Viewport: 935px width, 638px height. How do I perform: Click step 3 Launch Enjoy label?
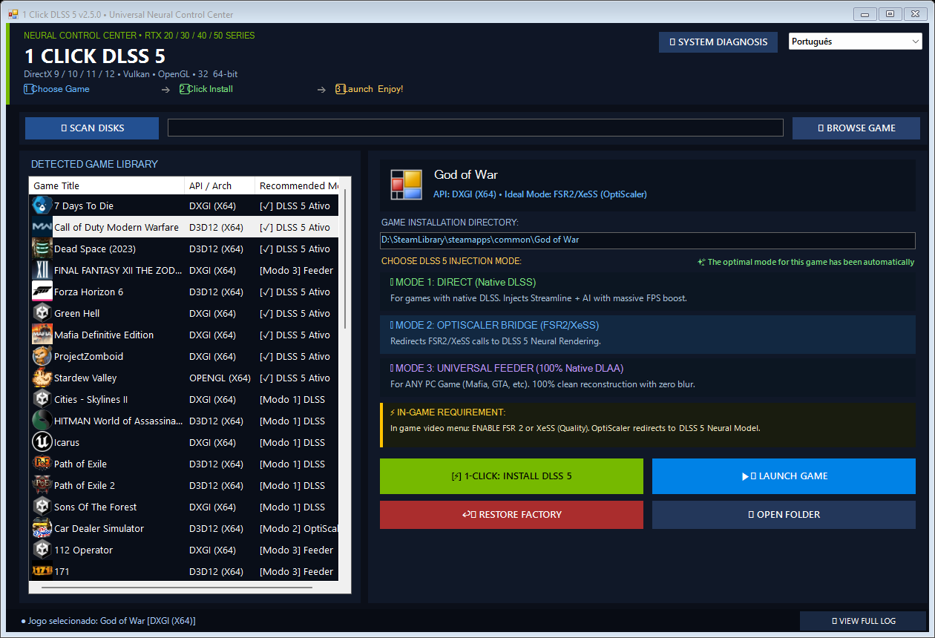[x=370, y=89]
